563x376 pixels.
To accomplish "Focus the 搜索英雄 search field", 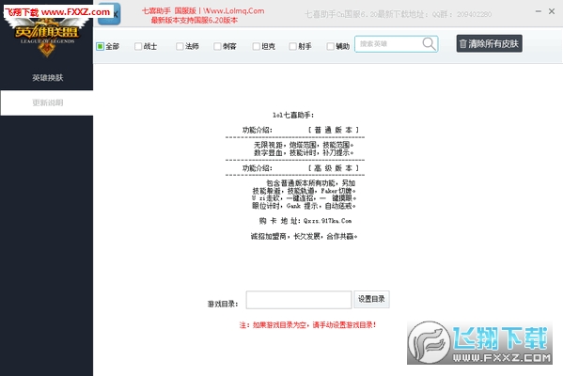I will pyautogui.click(x=389, y=44).
